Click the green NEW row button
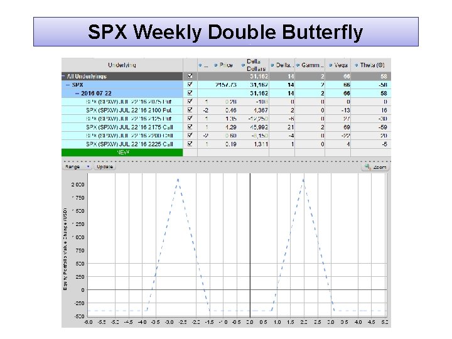The height and width of the screenshot is (339, 452). [x=122, y=153]
